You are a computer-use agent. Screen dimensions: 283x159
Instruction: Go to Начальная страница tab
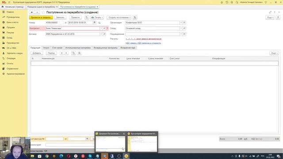coord(13,7)
